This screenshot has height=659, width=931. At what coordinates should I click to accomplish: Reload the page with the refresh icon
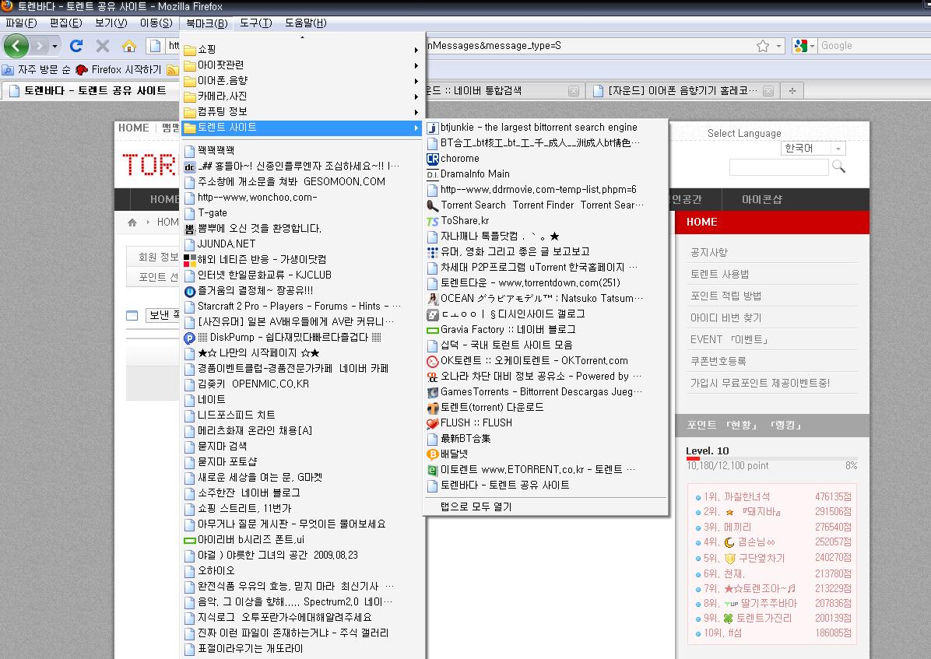pyautogui.click(x=76, y=46)
